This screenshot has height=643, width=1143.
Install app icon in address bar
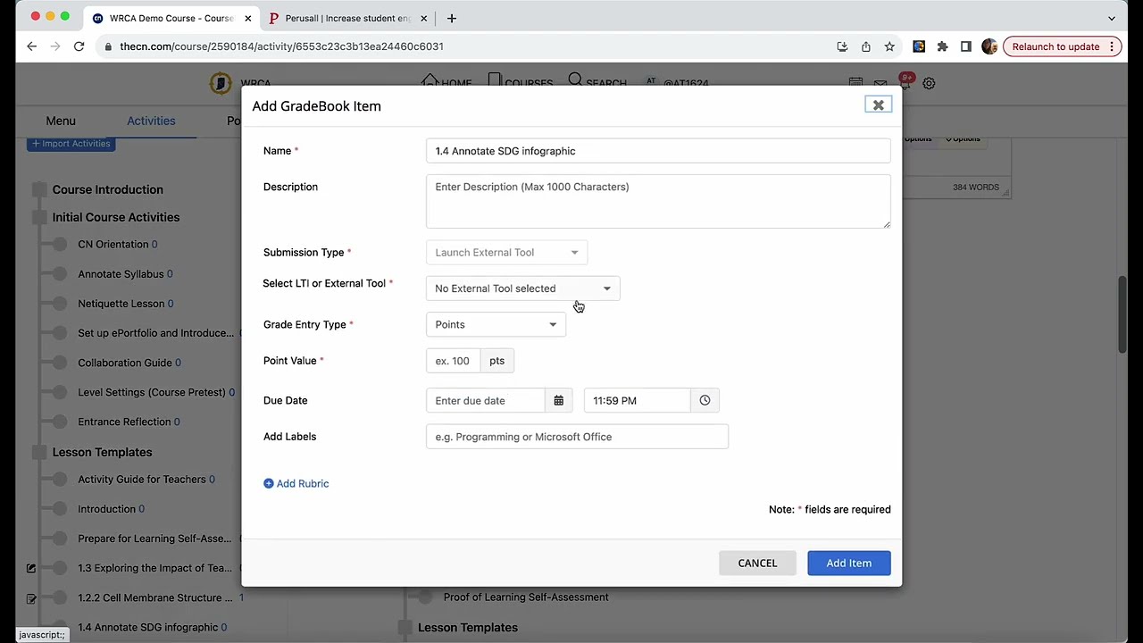tap(842, 46)
